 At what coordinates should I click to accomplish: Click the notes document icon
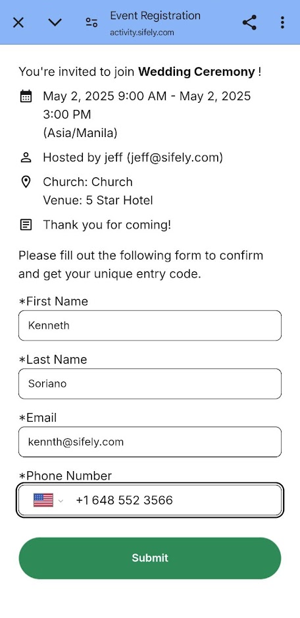26,225
